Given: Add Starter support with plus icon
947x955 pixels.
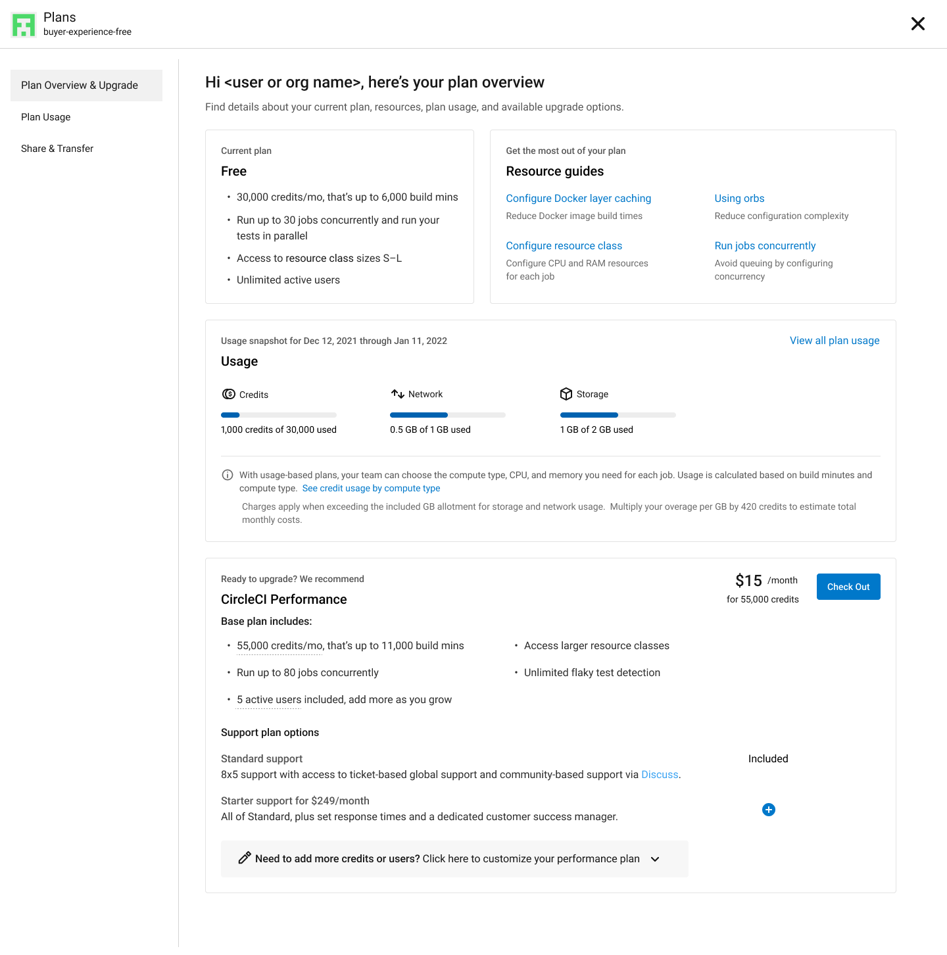Looking at the screenshot, I should point(768,810).
